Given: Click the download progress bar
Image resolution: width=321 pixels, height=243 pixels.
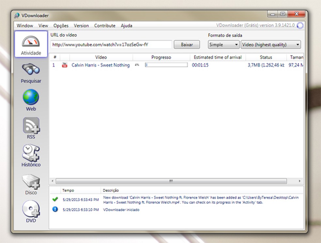Looking at the screenshot, I should (166, 65).
